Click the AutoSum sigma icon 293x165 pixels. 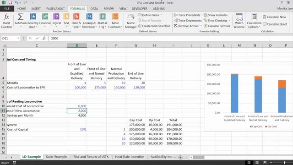[x=20, y=17]
